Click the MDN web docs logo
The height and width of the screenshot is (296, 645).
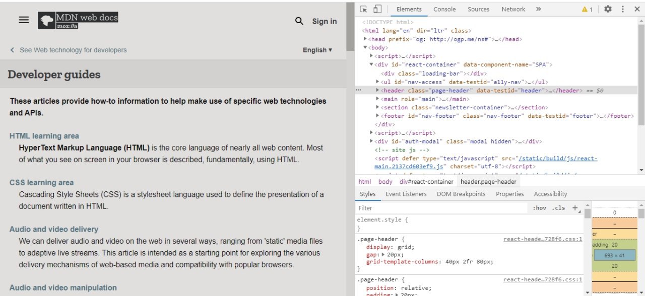[x=78, y=20]
